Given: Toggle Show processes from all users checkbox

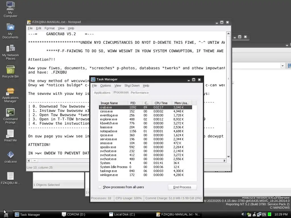Looking at the screenshot, I should (x=100, y=187).
